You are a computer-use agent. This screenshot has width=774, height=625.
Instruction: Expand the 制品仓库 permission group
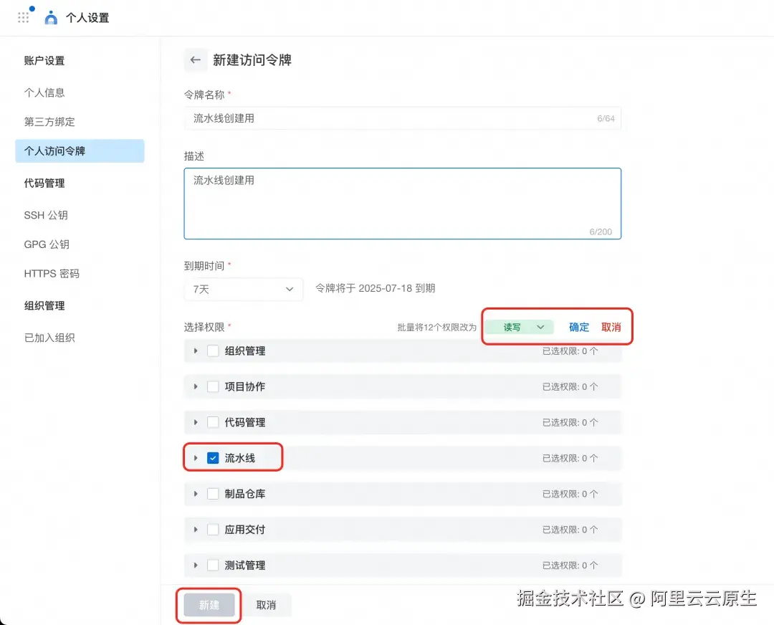196,494
